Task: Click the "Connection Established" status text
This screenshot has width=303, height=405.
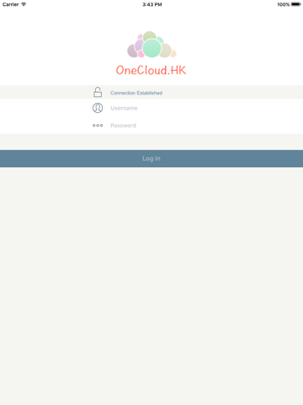Action: (136, 93)
